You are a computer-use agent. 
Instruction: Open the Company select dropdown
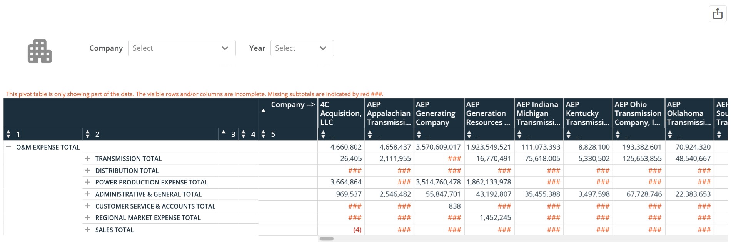(182, 48)
